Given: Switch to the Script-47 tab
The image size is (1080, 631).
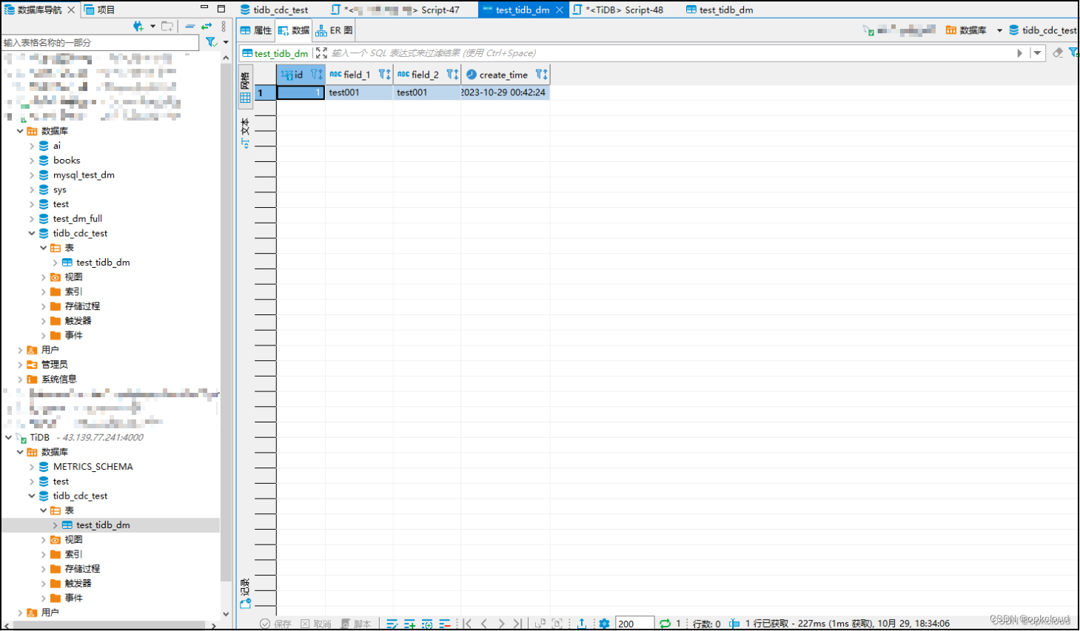Looking at the screenshot, I should pyautogui.click(x=396, y=10).
